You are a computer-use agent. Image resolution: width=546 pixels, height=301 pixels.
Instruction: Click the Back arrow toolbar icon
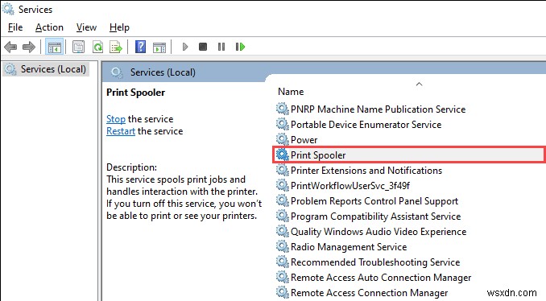coord(10,47)
